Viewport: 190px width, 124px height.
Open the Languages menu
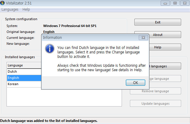click(x=10, y=9)
